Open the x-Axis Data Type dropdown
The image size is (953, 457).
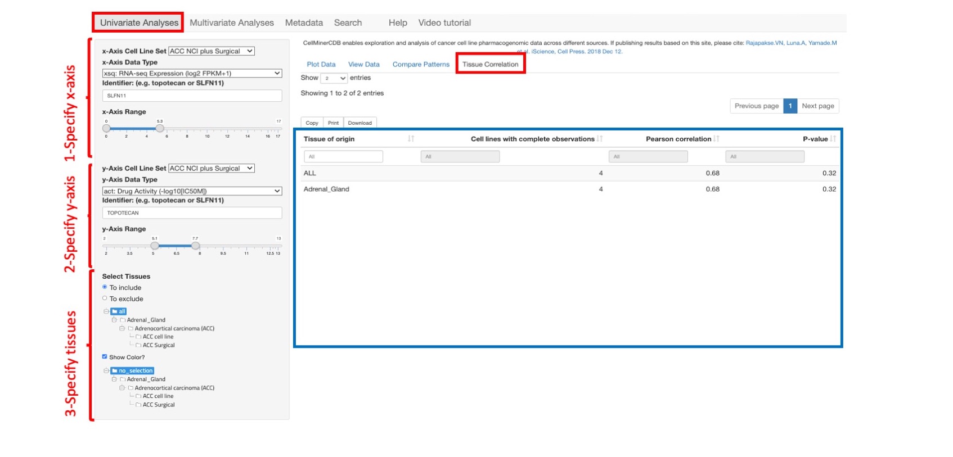coord(192,73)
